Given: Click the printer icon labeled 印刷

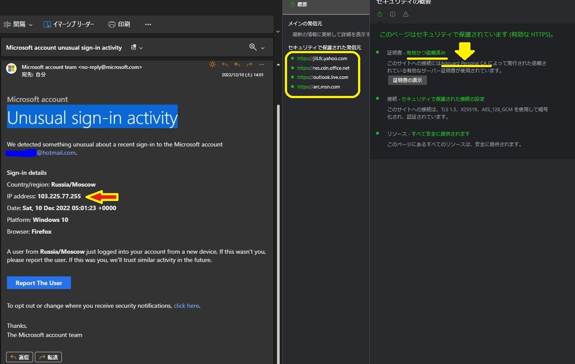Looking at the screenshot, I should [119, 24].
